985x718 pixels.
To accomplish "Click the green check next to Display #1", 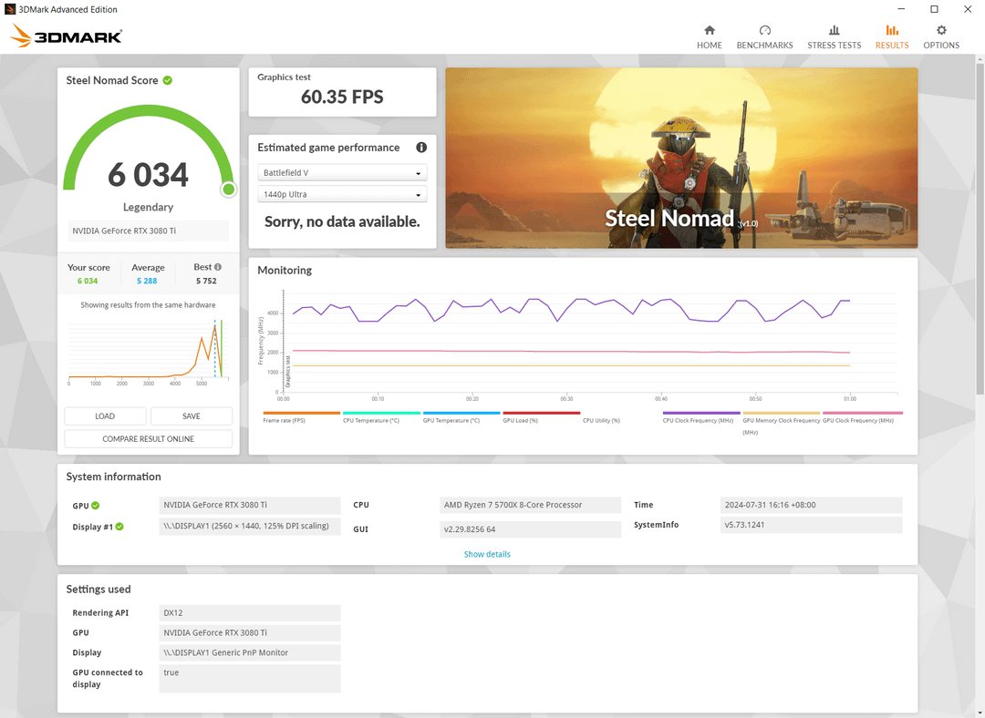I will pos(119,527).
